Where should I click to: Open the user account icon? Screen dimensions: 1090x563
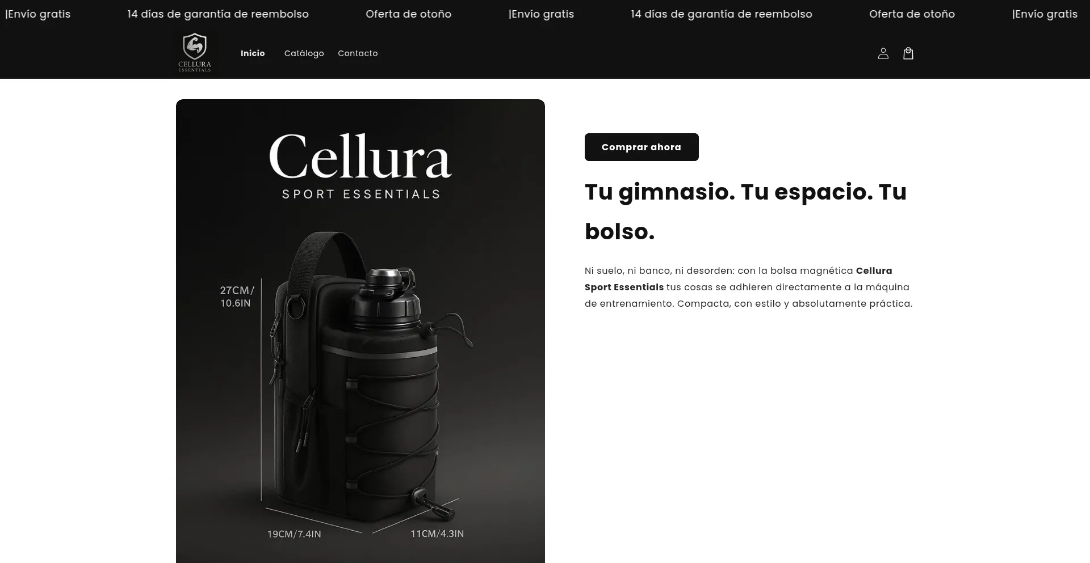tap(883, 53)
